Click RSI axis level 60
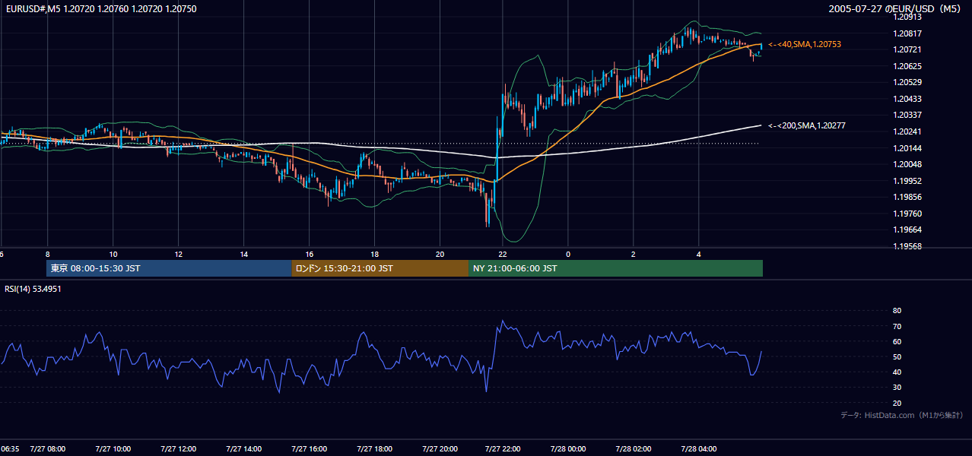Viewport: 972px width, 456px height. point(897,341)
